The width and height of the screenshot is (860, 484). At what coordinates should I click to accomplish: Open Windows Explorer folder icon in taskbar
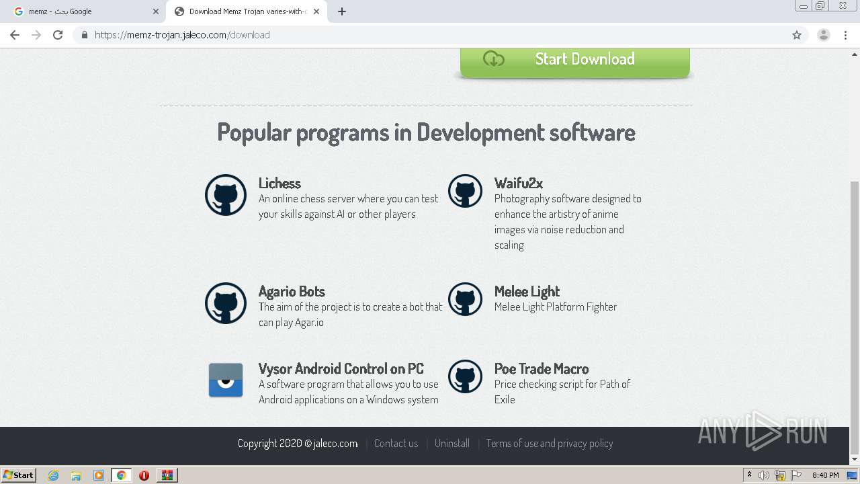(x=76, y=475)
